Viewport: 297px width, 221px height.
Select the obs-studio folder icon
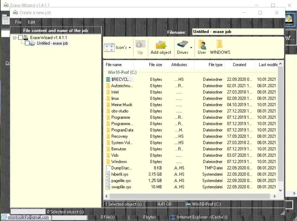[108, 111]
